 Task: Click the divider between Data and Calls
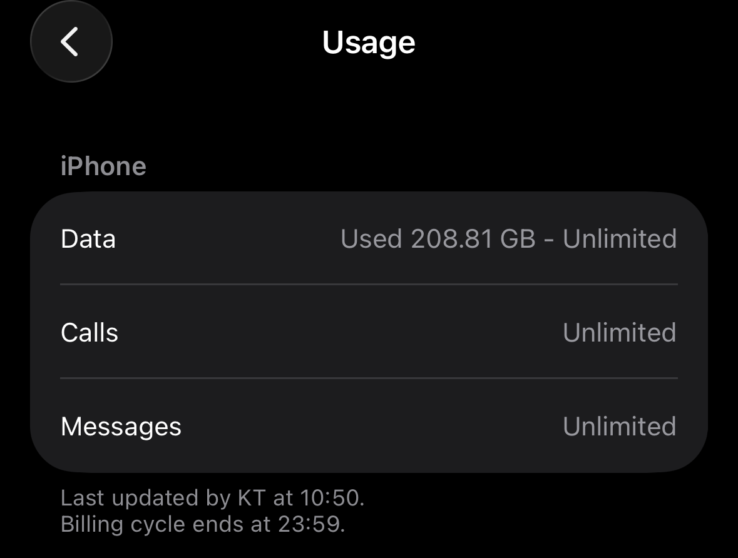pos(369,284)
